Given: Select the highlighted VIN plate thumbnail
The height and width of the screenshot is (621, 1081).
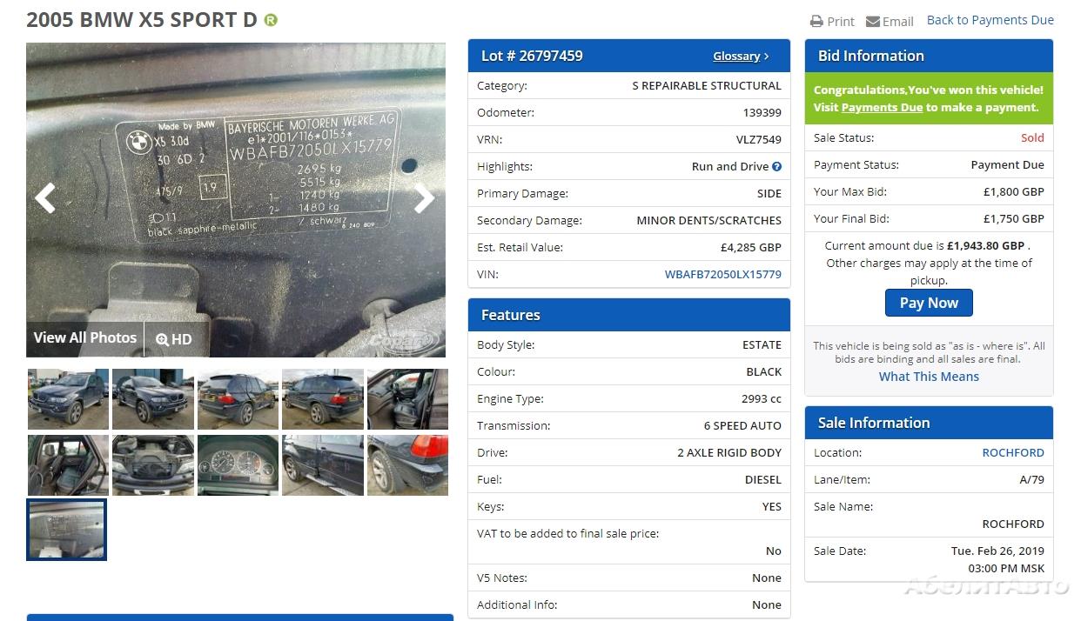Looking at the screenshot, I should pos(67,529).
